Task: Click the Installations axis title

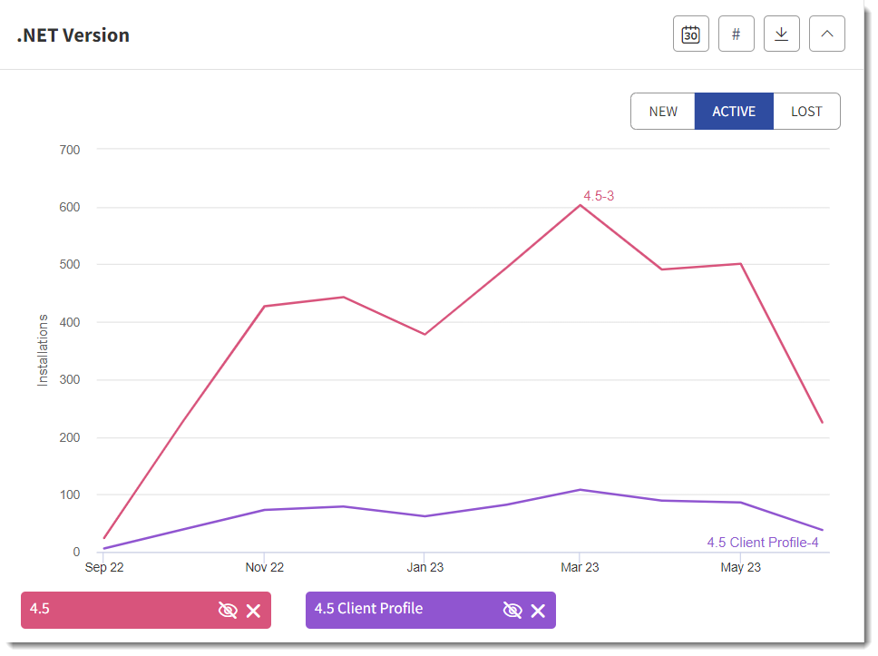Action: (x=43, y=350)
